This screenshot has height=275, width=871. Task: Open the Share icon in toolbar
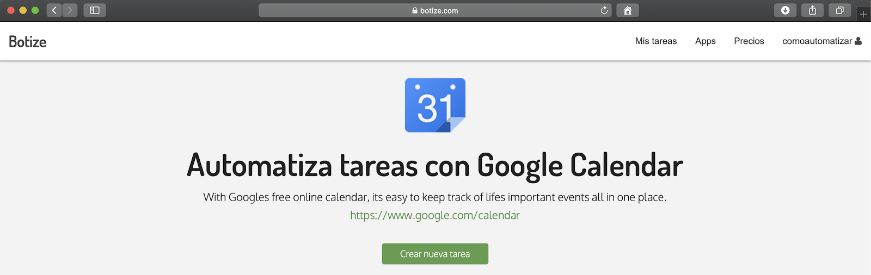[813, 10]
